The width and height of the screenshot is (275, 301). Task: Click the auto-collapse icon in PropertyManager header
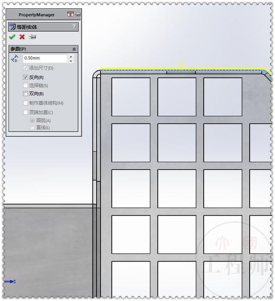(x=70, y=15)
